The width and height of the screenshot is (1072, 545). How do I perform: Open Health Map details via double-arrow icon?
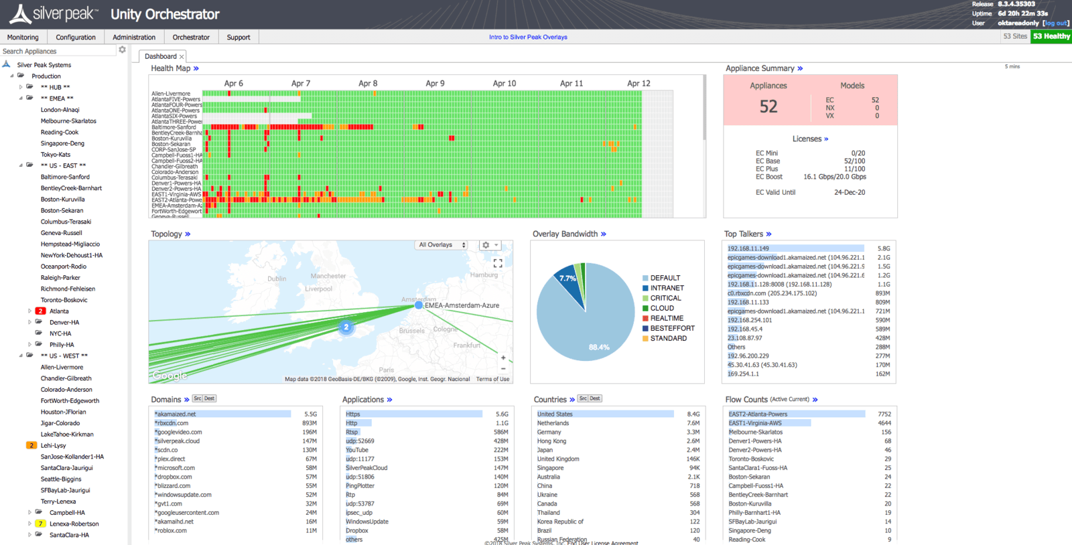tap(196, 68)
